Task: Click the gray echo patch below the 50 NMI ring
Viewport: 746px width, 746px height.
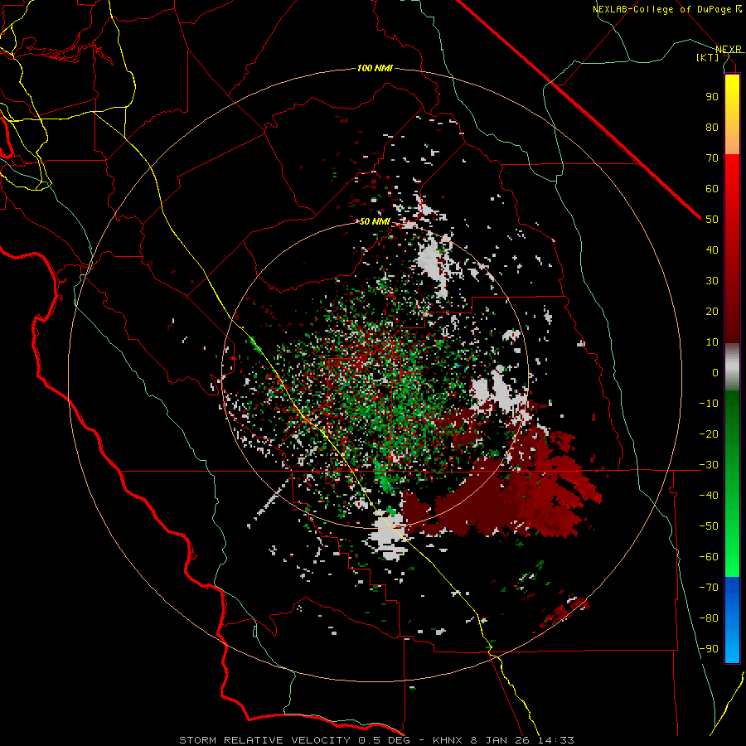Action: click(x=388, y=535)
